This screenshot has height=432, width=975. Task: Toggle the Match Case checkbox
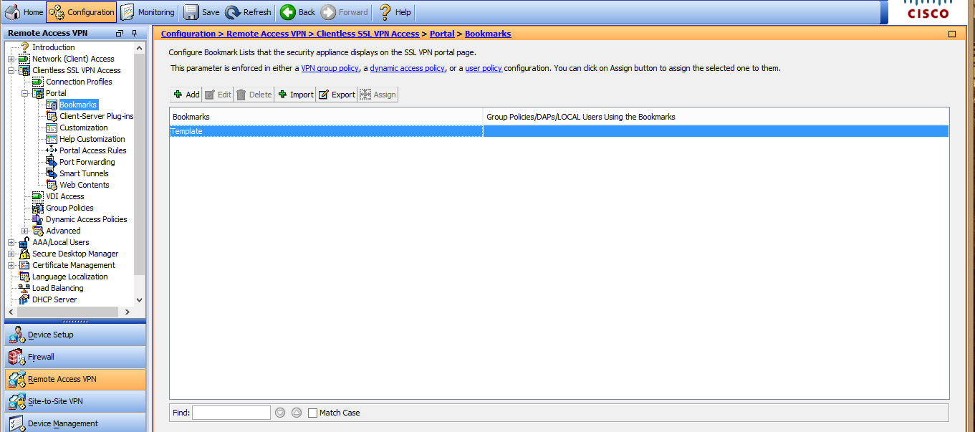coord(312,413)
